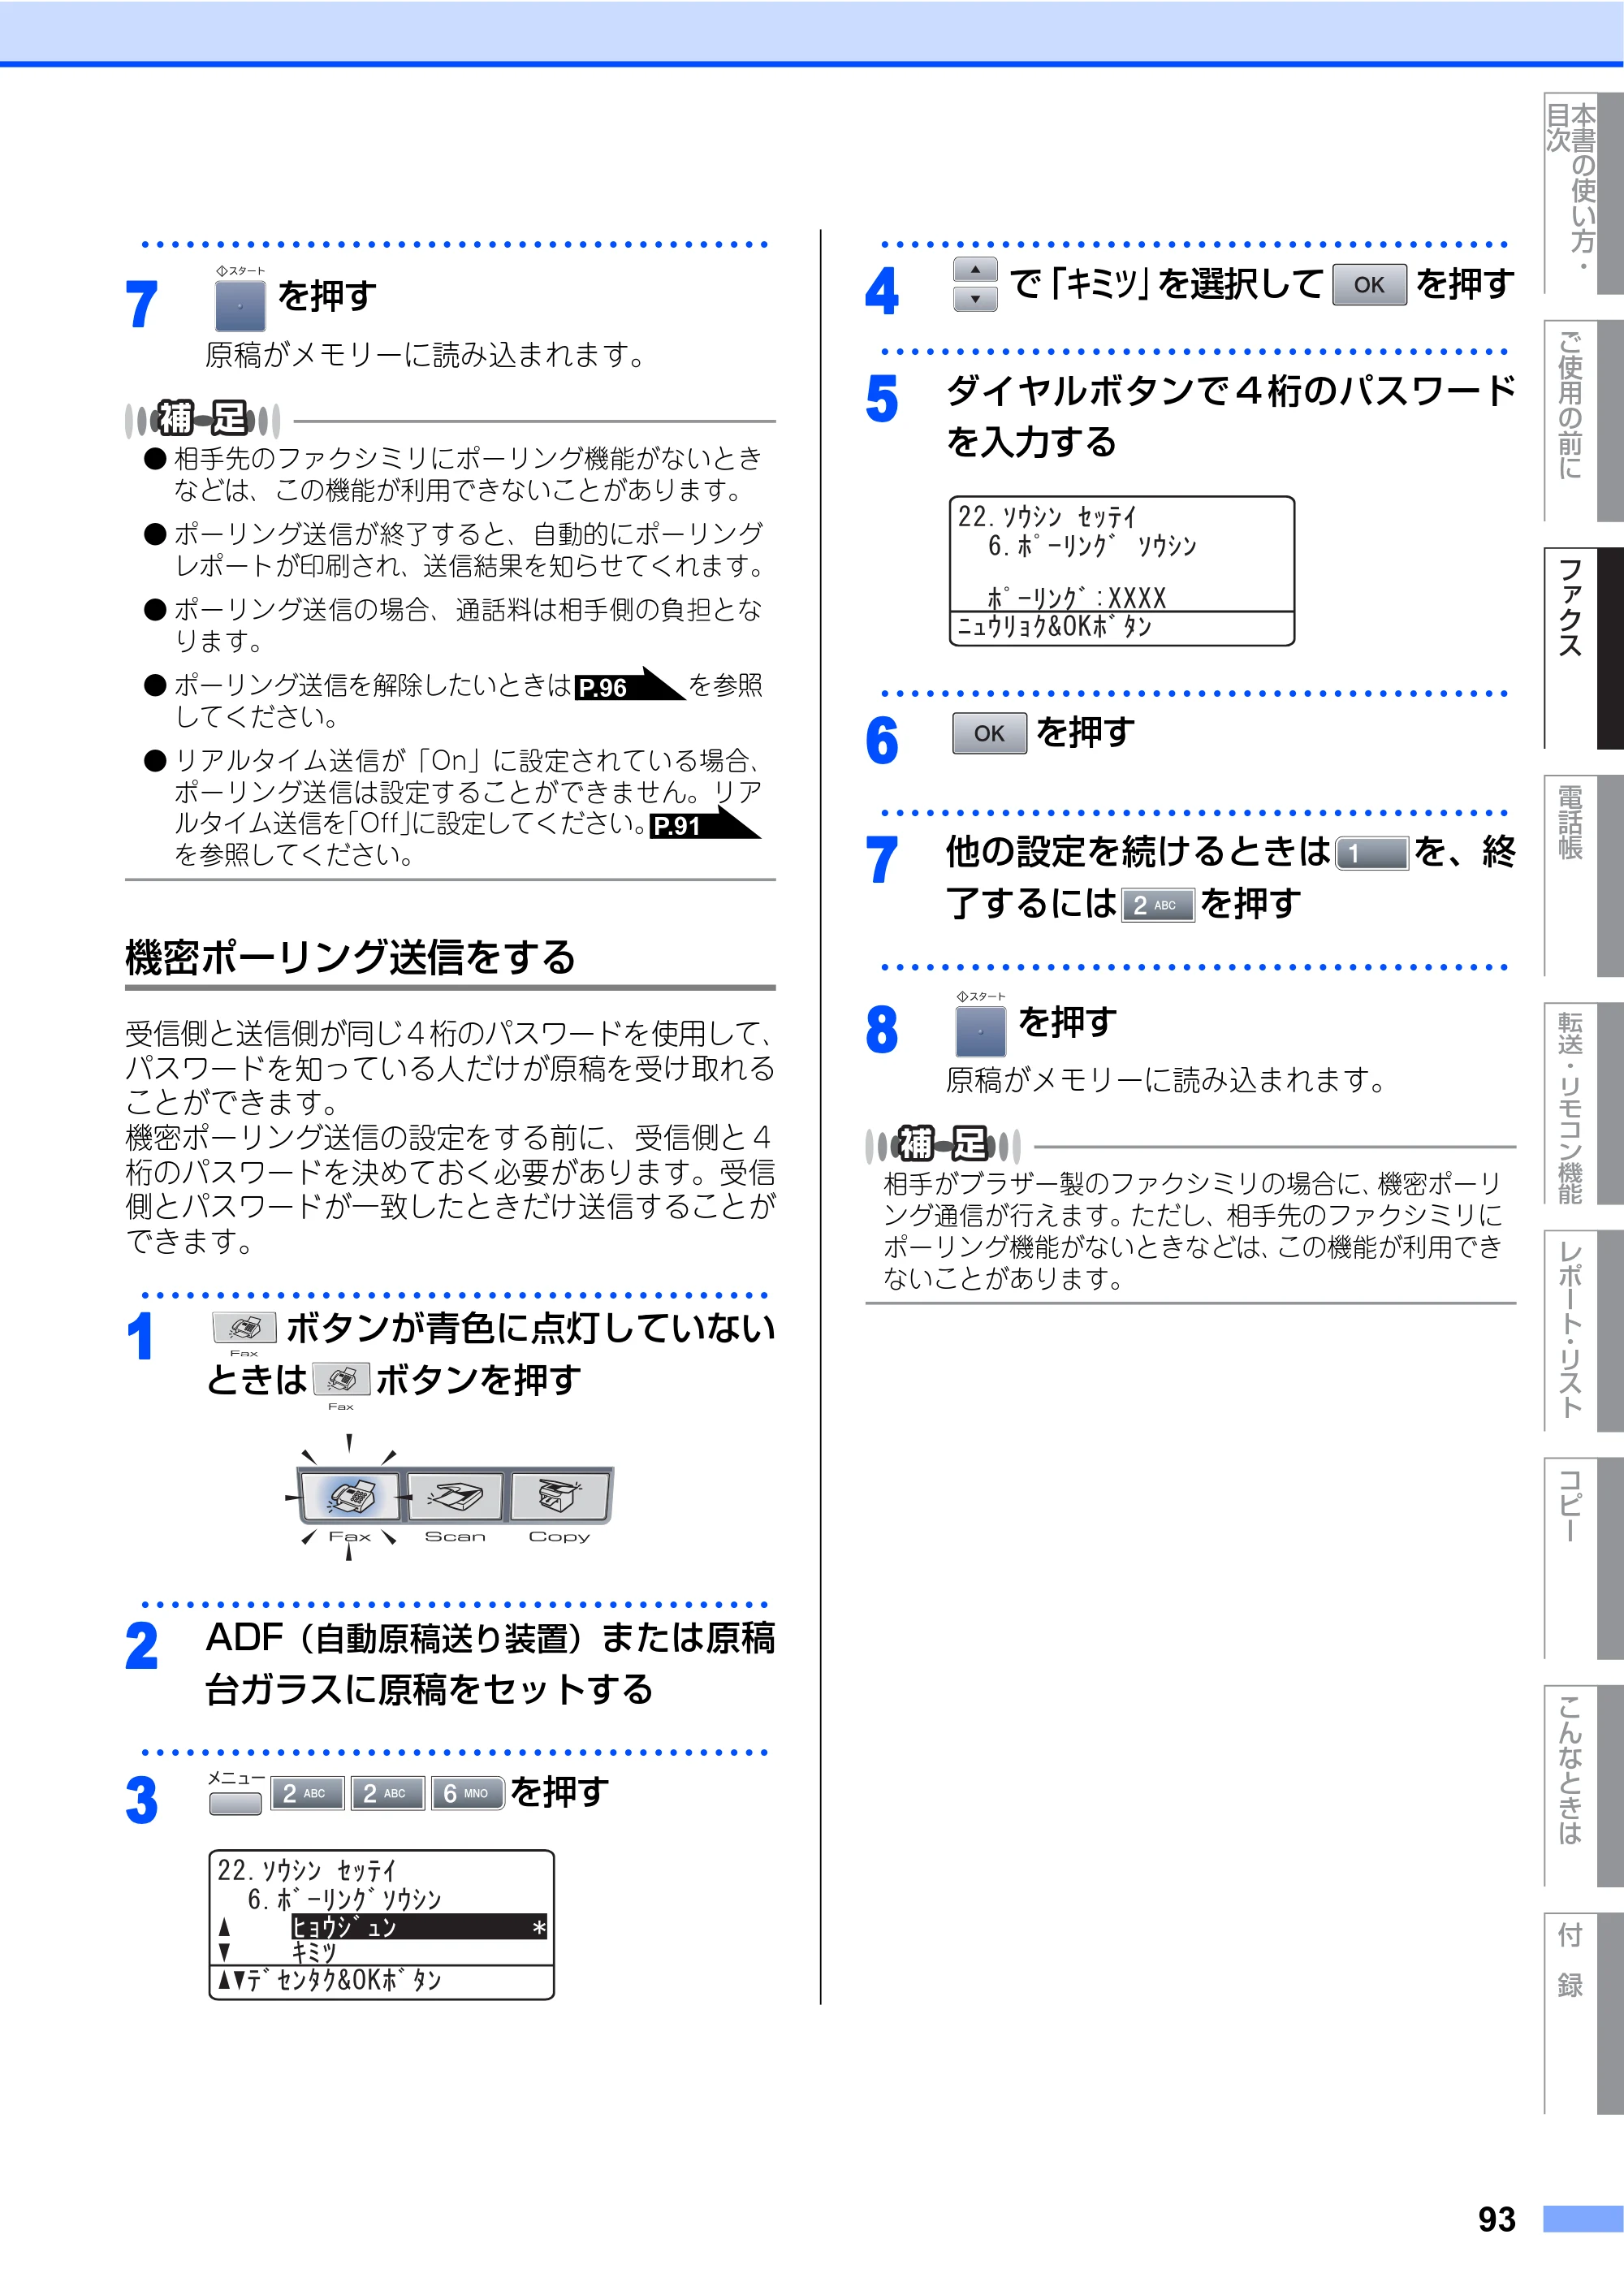Click the Start button icon in left step 7

pos(240,305)
